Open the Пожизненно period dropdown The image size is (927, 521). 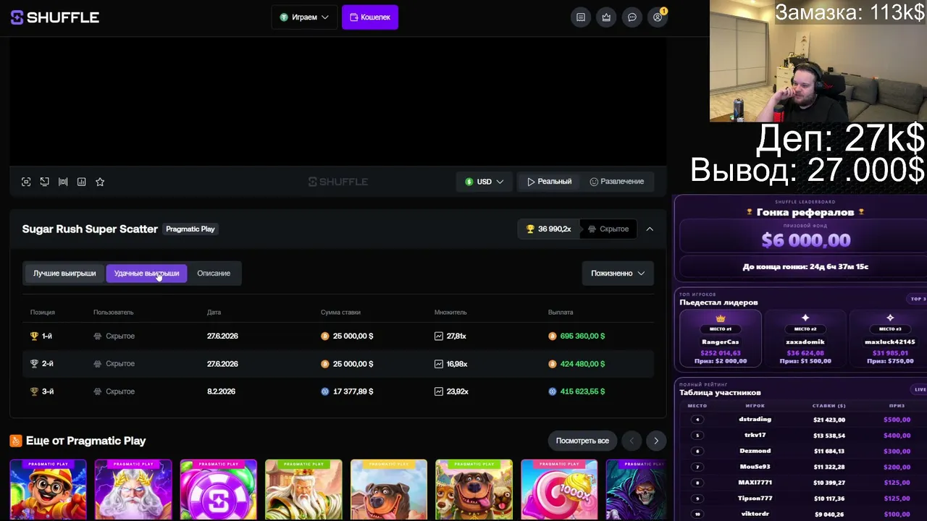point(618,274)
